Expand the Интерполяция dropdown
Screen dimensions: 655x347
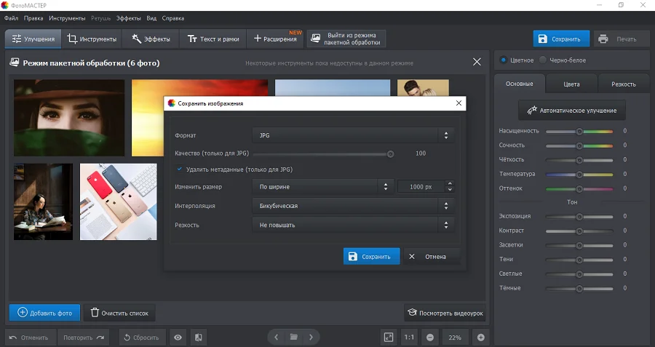(353, 206)
